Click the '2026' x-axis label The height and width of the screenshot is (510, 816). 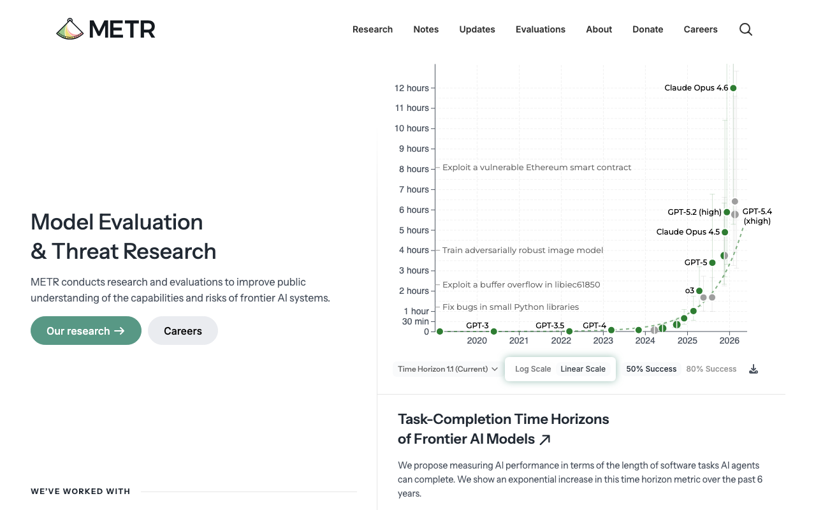pos(729,341)
